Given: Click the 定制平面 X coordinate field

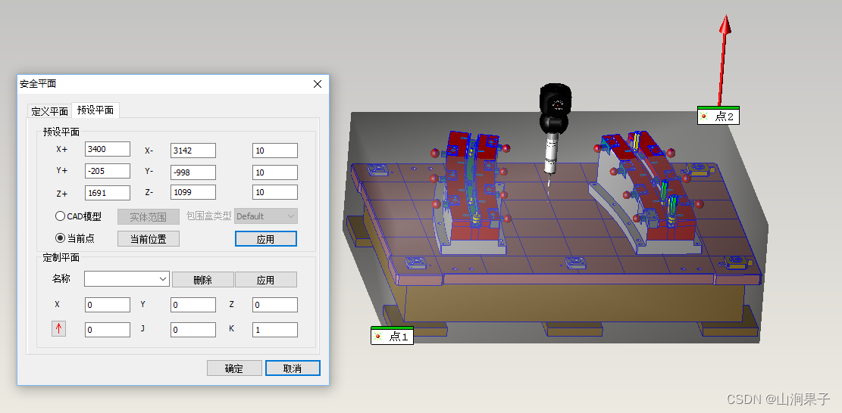Looking at the screenshot, I should point(108,305).
